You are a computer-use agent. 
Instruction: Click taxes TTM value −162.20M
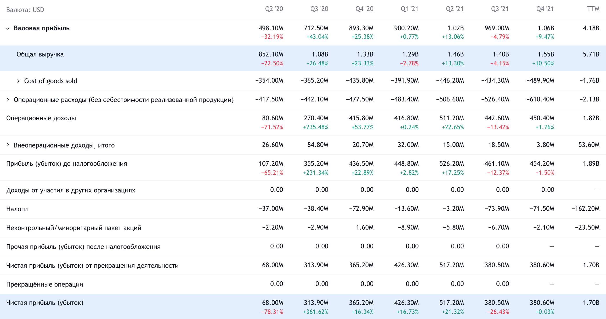(x=586, y=209)
